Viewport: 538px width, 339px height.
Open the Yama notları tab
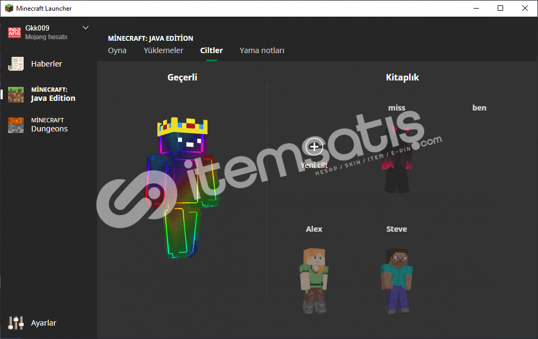coord(262,50)
